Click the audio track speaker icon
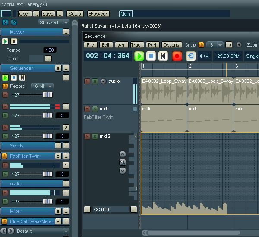Viewport: 259px width, 237px height. coord(104,81)
